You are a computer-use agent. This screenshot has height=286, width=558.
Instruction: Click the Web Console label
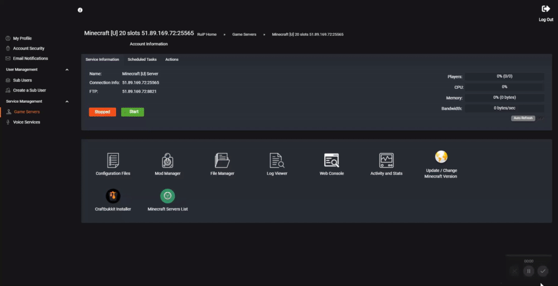[331, 174]
